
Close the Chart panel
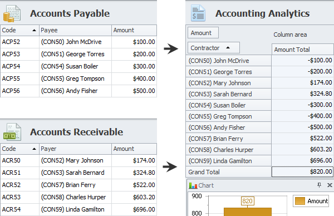[x=330, y=185]
